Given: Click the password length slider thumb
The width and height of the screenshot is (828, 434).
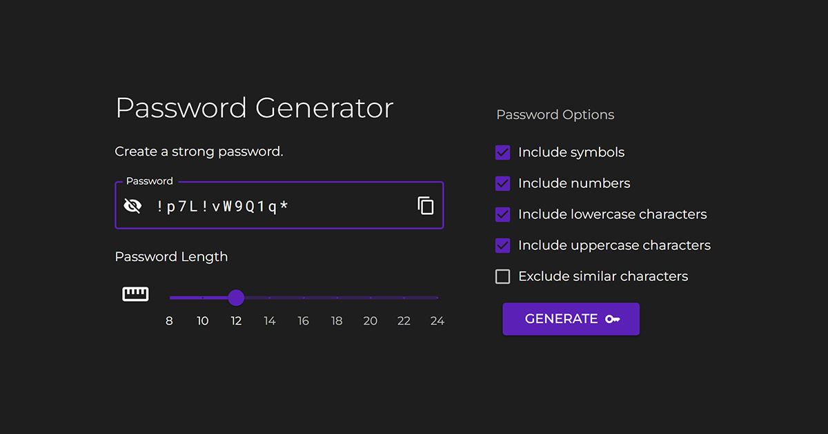Looking at the screenshot, I should point(236,298).
